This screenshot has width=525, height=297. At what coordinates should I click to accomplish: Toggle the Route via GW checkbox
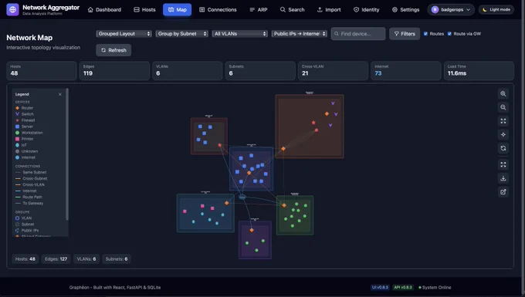tap(449, 34)
